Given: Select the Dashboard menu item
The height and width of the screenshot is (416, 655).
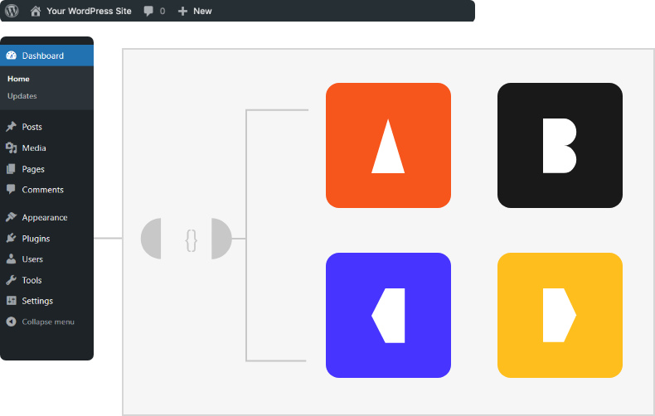Looking at the screenshot, I should coord(46,56).
